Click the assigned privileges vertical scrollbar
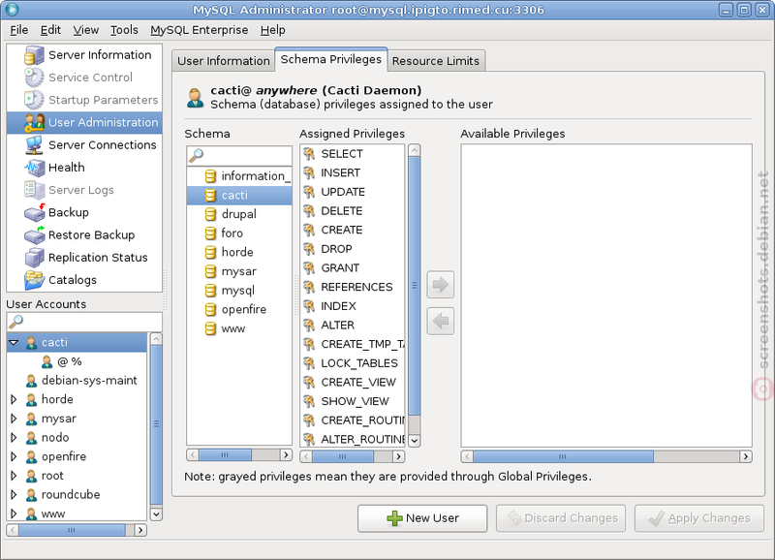 415,296
